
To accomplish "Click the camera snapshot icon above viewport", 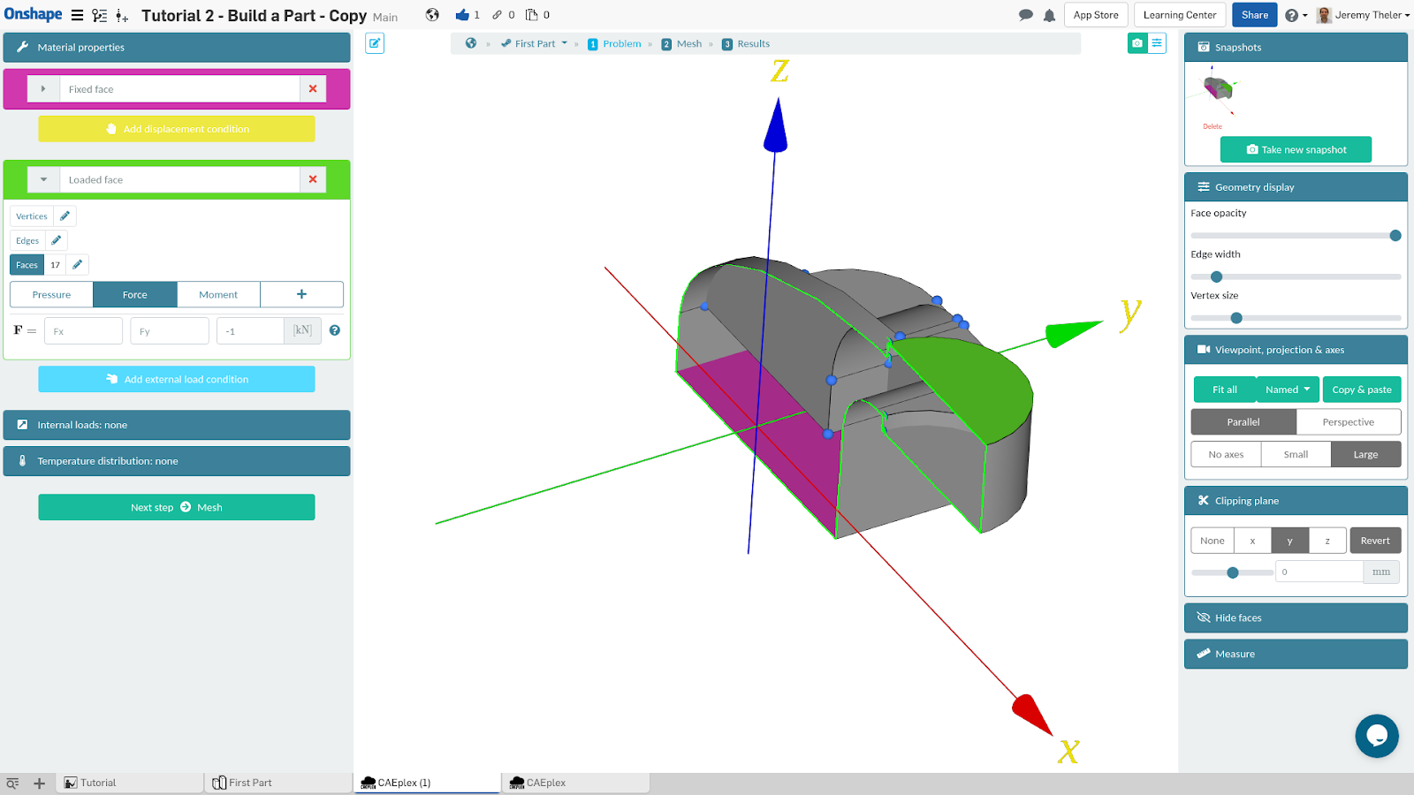I will click(1137, 43).
